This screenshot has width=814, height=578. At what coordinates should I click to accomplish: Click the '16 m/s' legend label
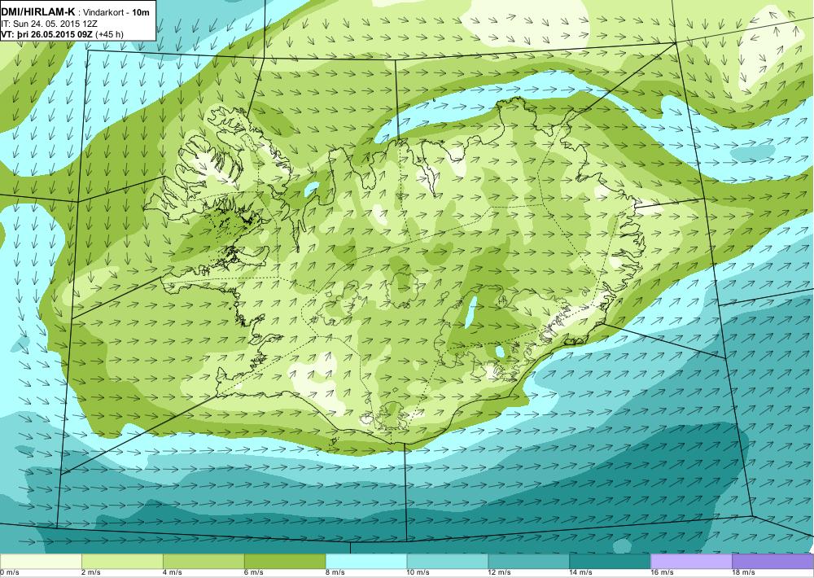point(663,573)
